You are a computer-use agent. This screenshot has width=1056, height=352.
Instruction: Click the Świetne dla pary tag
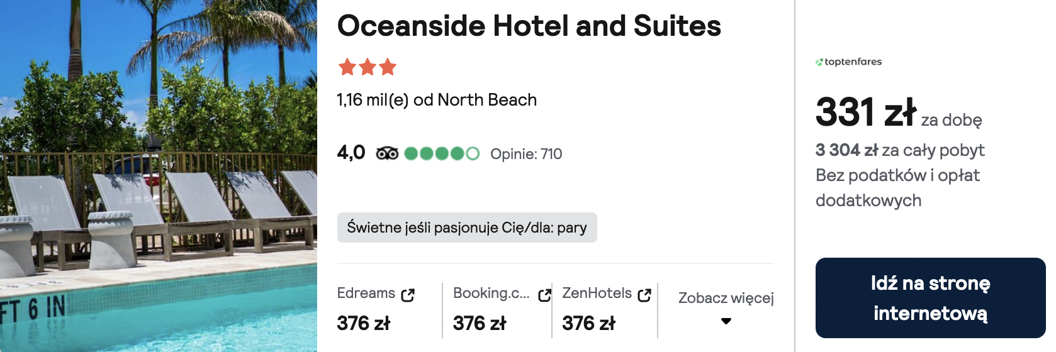[466, 228]
